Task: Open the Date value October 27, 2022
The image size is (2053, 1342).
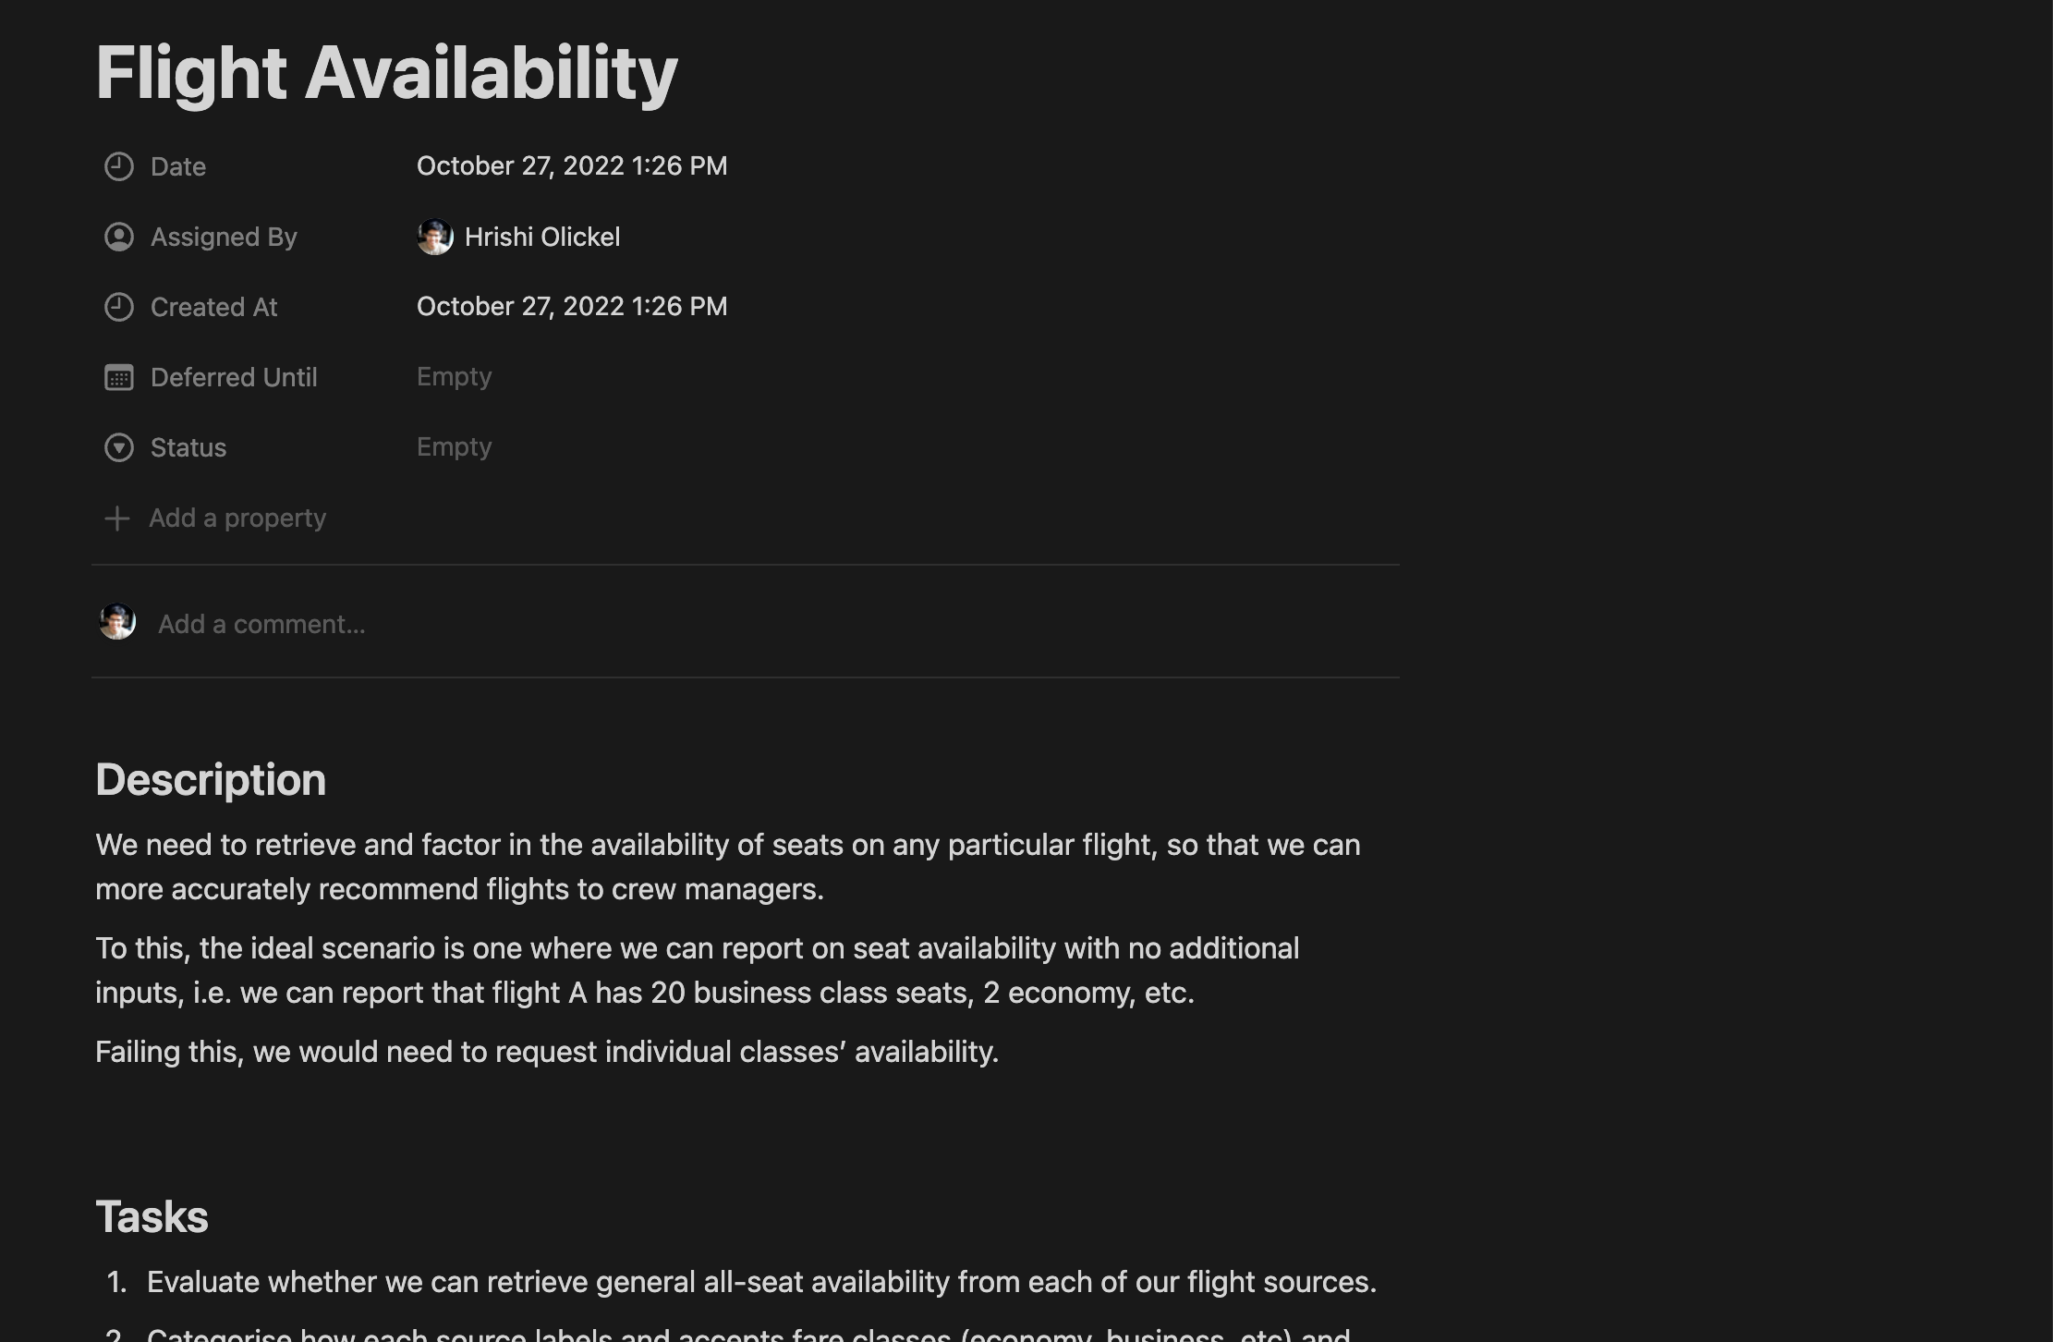Action: pos(571,166)
